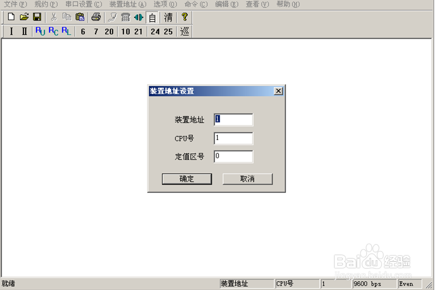Click the Cut scissors icon
Image resolution: width=435 pixels, height=290 pixels.
54,17
